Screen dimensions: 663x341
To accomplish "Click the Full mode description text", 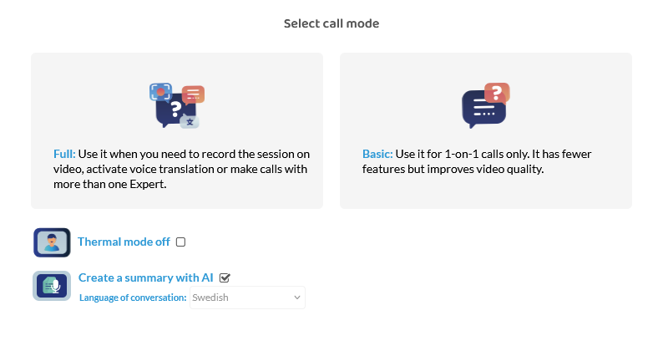I will coord(180,170).
